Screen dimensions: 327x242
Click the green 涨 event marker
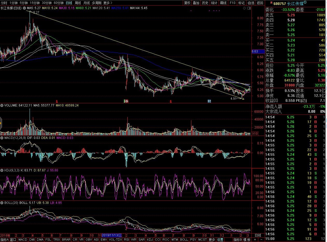[126, 101]
